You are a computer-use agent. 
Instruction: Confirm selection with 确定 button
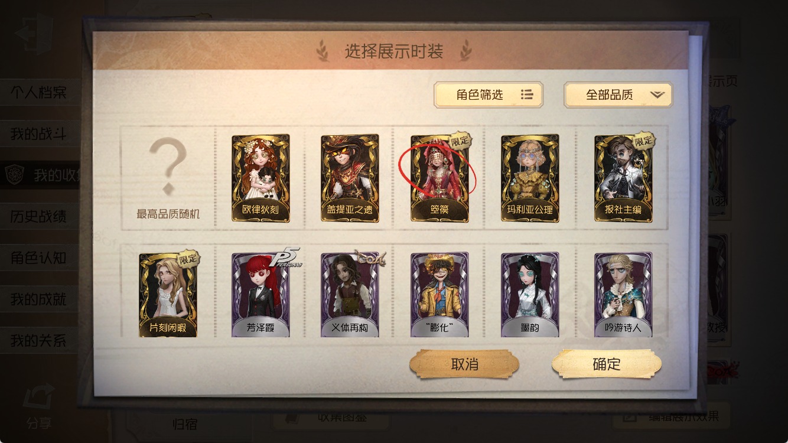click(607, 364)
